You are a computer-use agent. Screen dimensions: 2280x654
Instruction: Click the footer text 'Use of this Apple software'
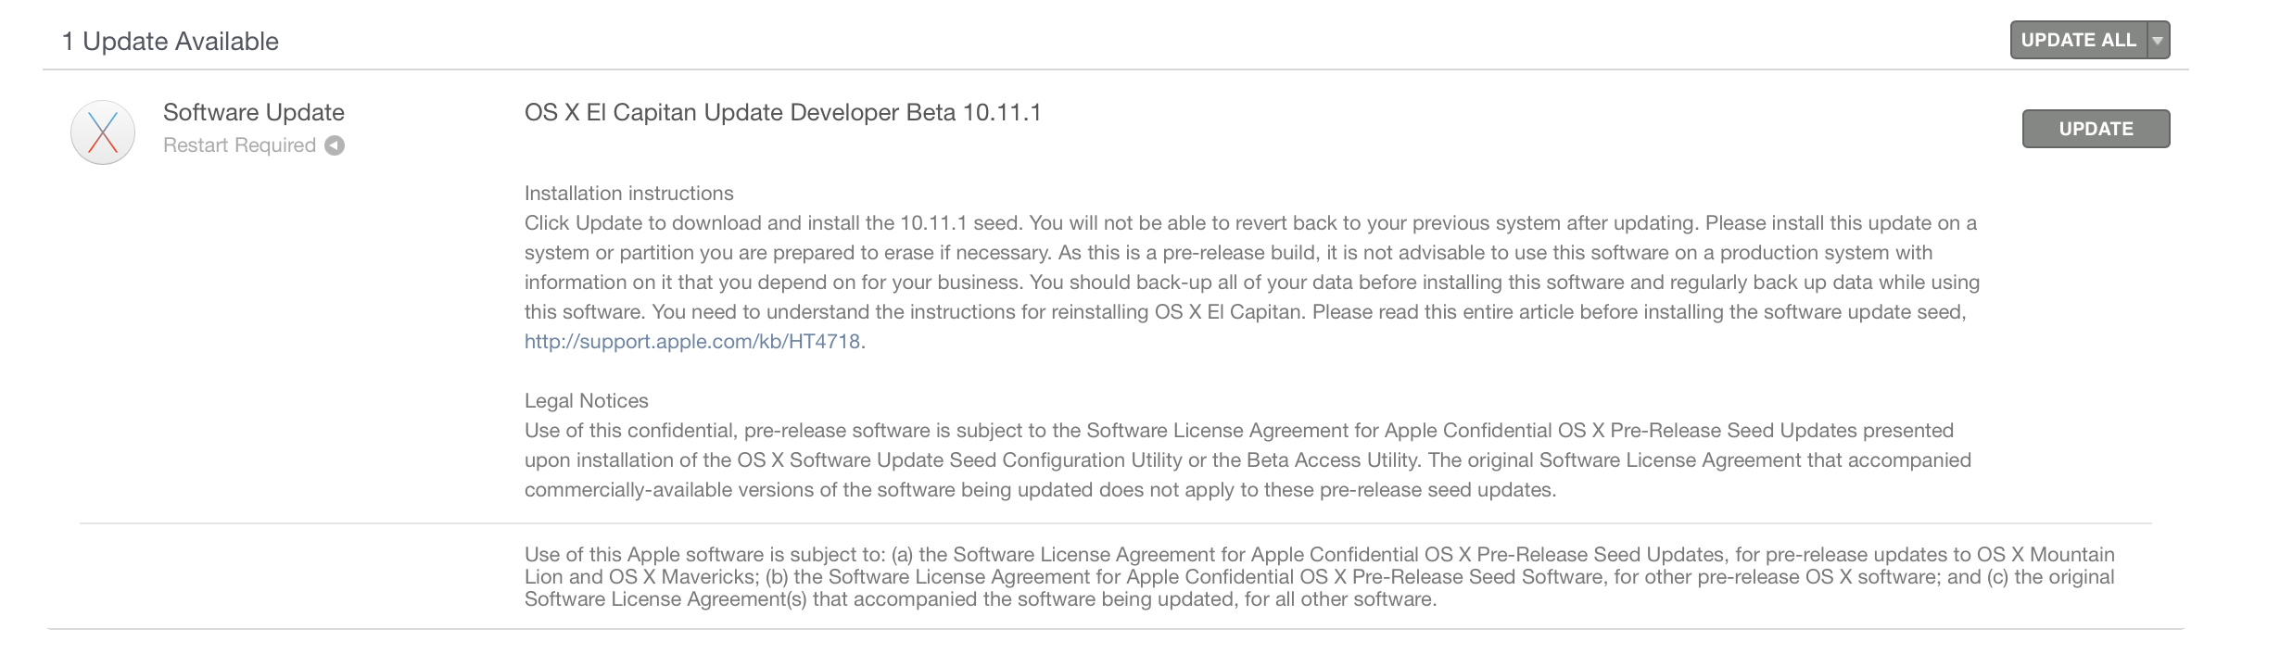pos(1319,576)
